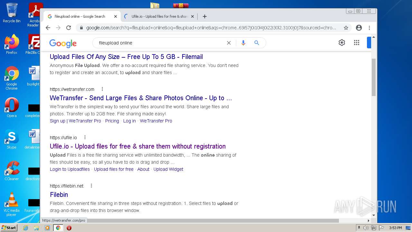Go back with the browser back arrow
This screenshot has height=232, width=412.
48,28
